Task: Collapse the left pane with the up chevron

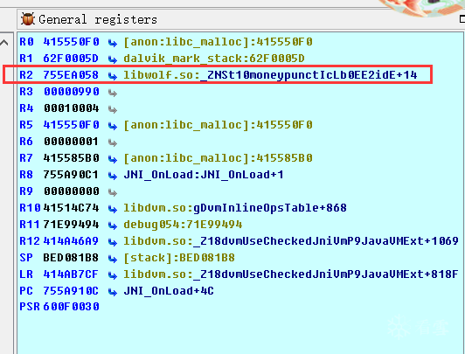Action: coord(4,43)
